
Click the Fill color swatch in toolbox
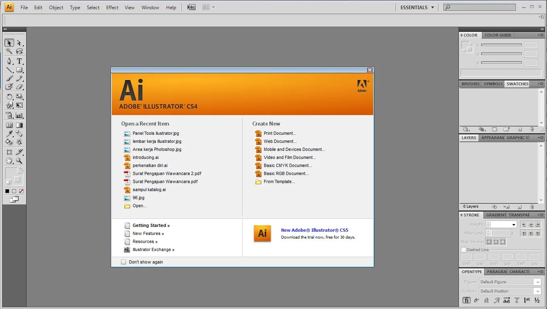(12, 174)
